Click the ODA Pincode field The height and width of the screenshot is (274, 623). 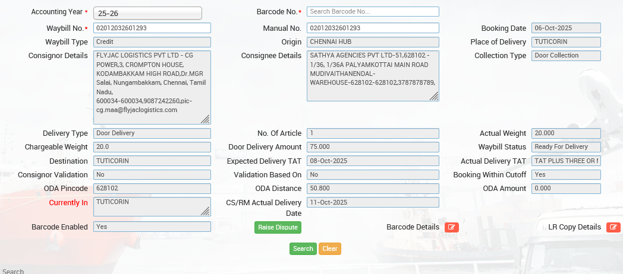coord(152,189)
